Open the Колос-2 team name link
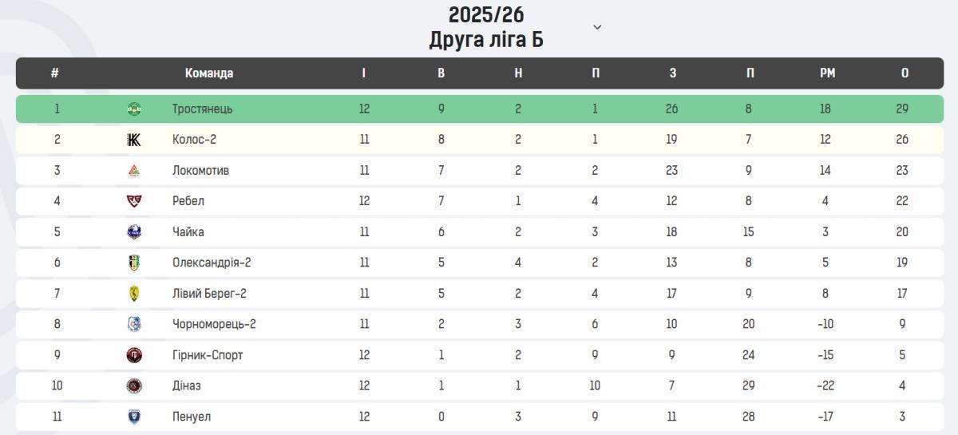The width and height of the screenshot is (958, 435). [x=194, y=140]
